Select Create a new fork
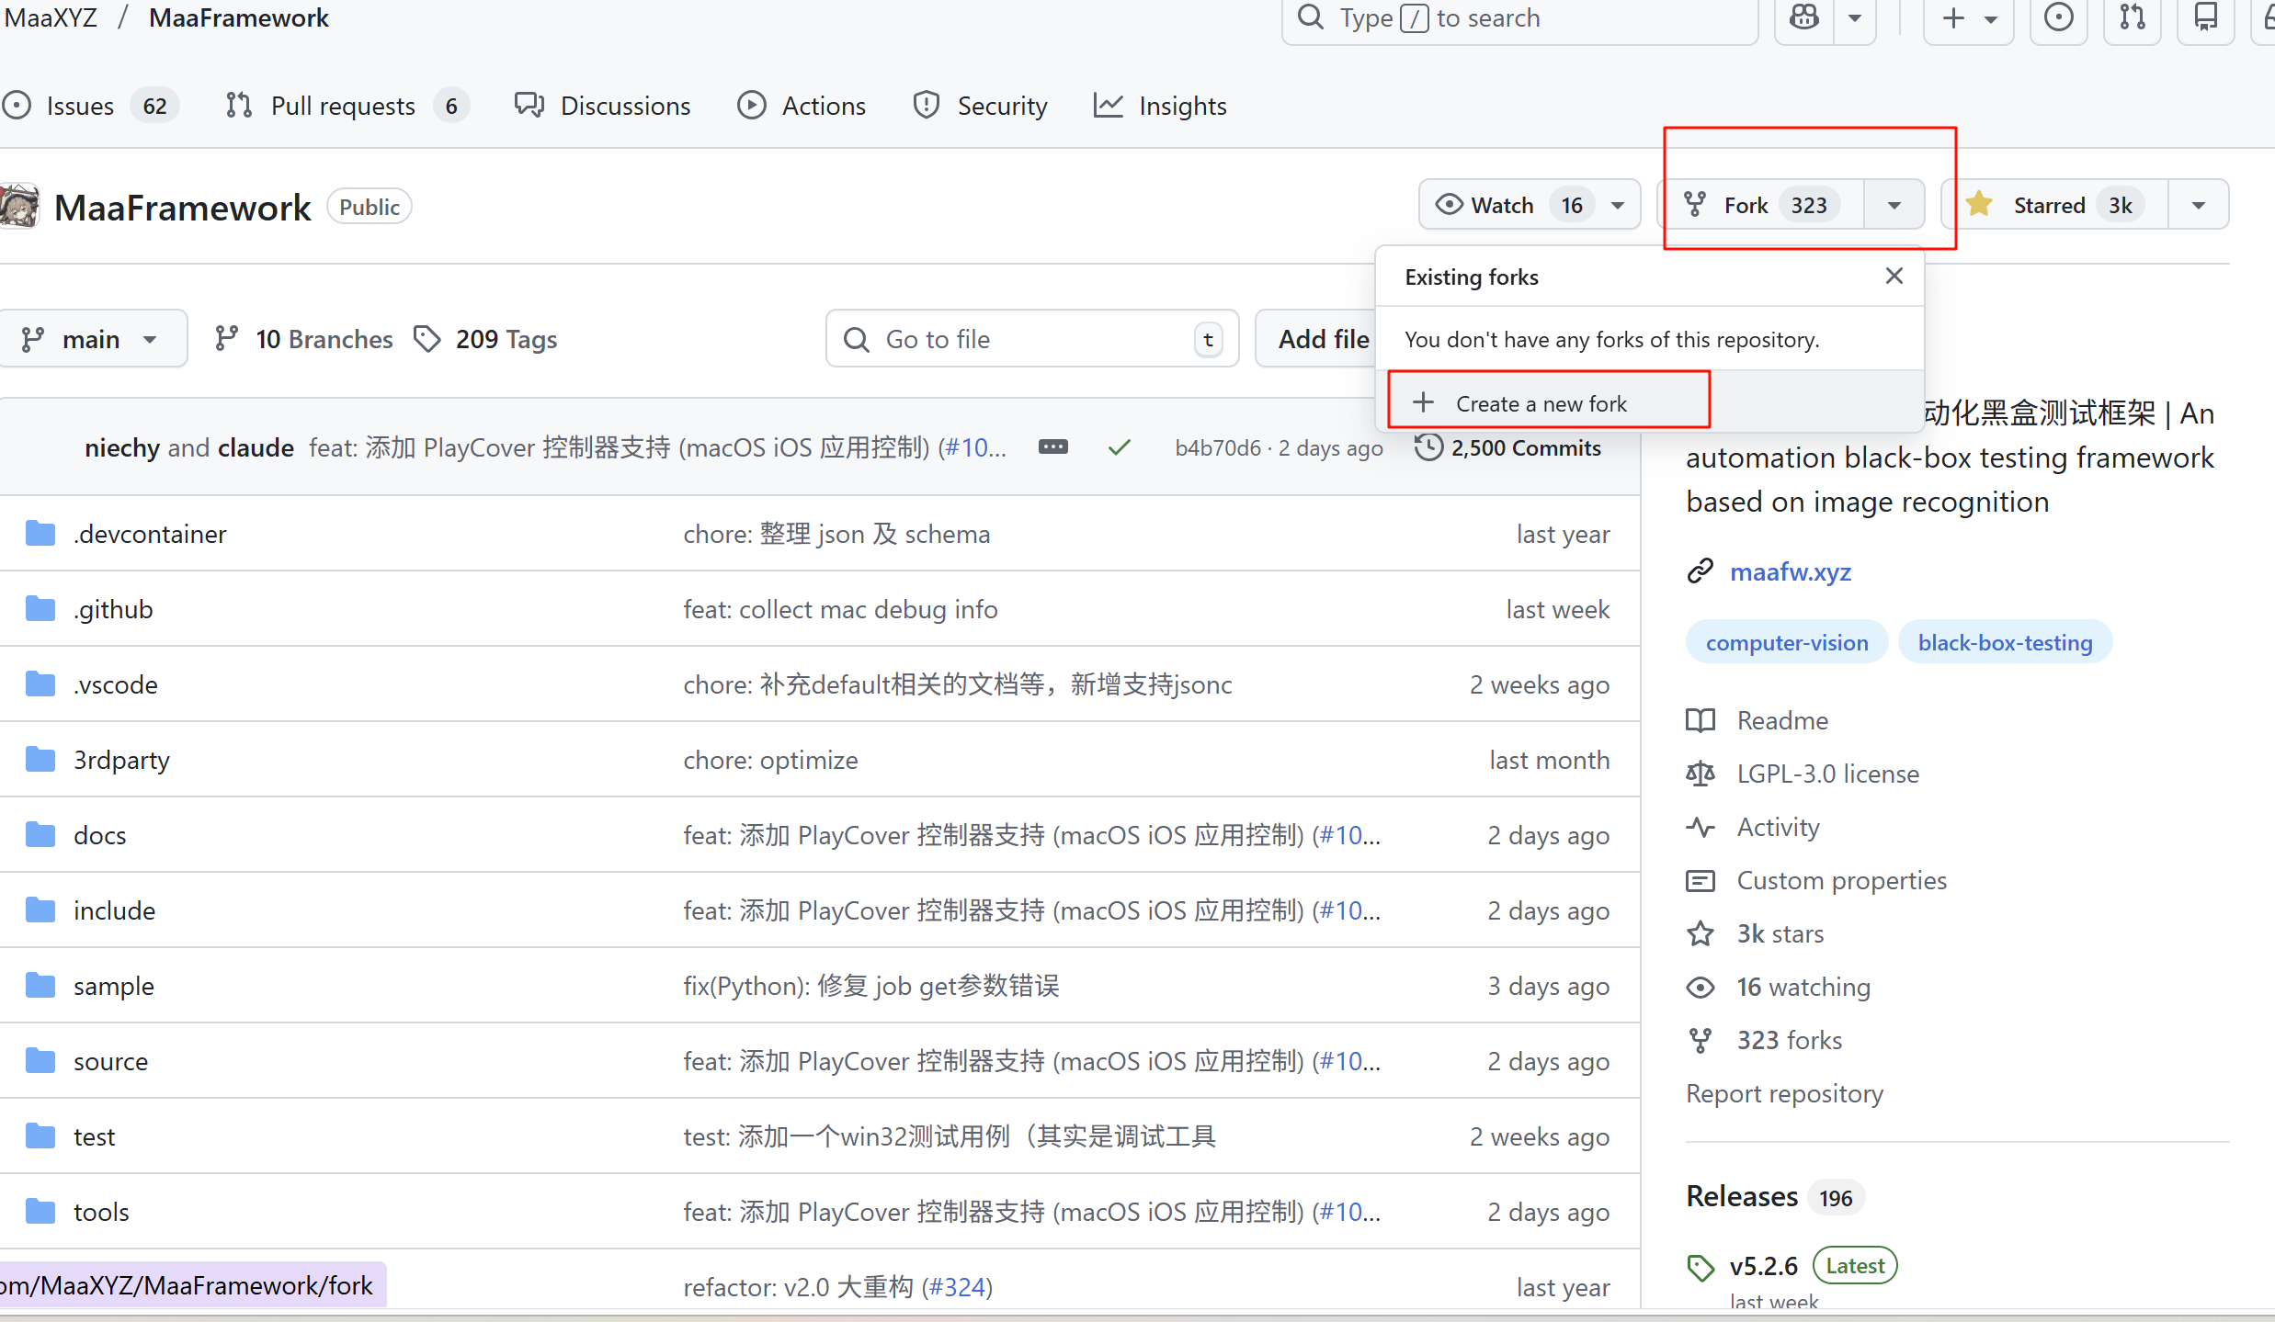Screen dimensions: 2275x1322 click(x=1650, y=403)
